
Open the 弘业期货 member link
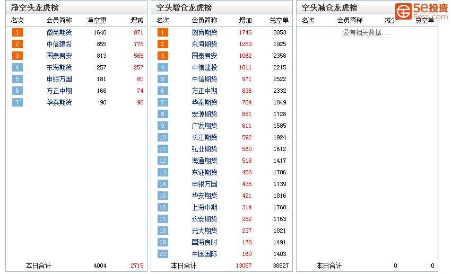pos(204,149)
